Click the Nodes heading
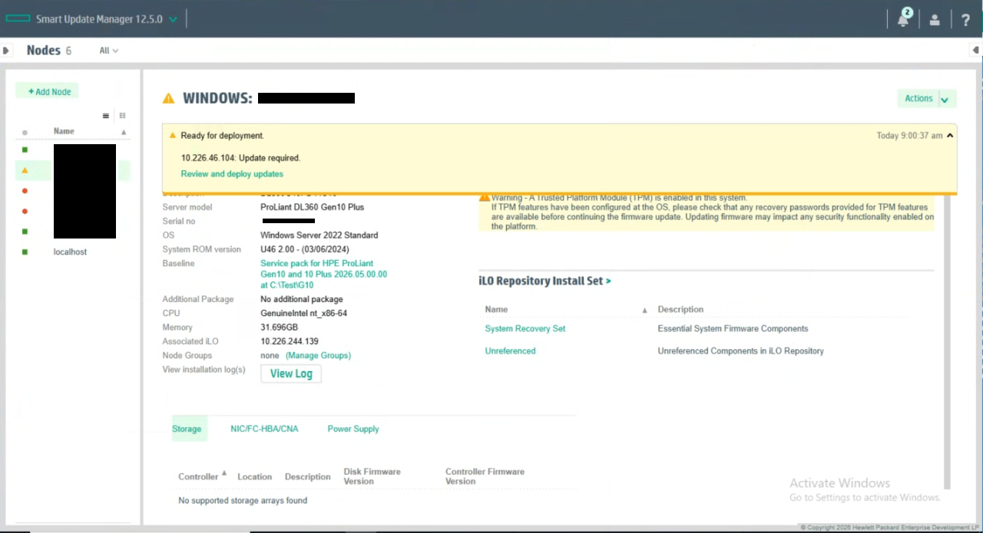Image resolution: width=983 pixels, height=533 pixels. click(x=43, y=50)
